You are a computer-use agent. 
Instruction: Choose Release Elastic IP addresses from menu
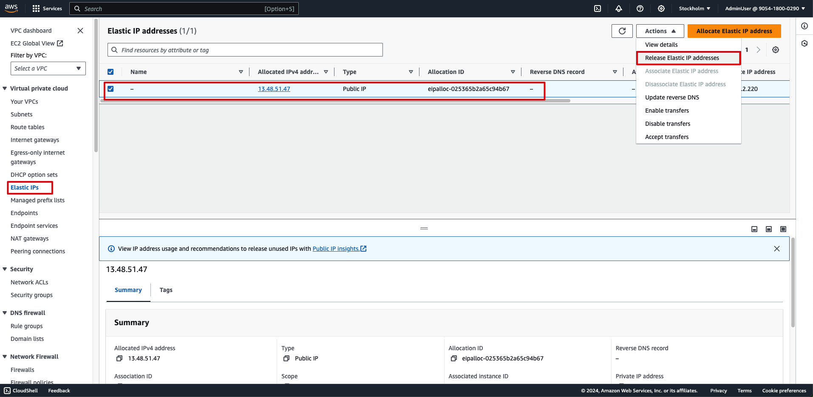click(682, 58)
